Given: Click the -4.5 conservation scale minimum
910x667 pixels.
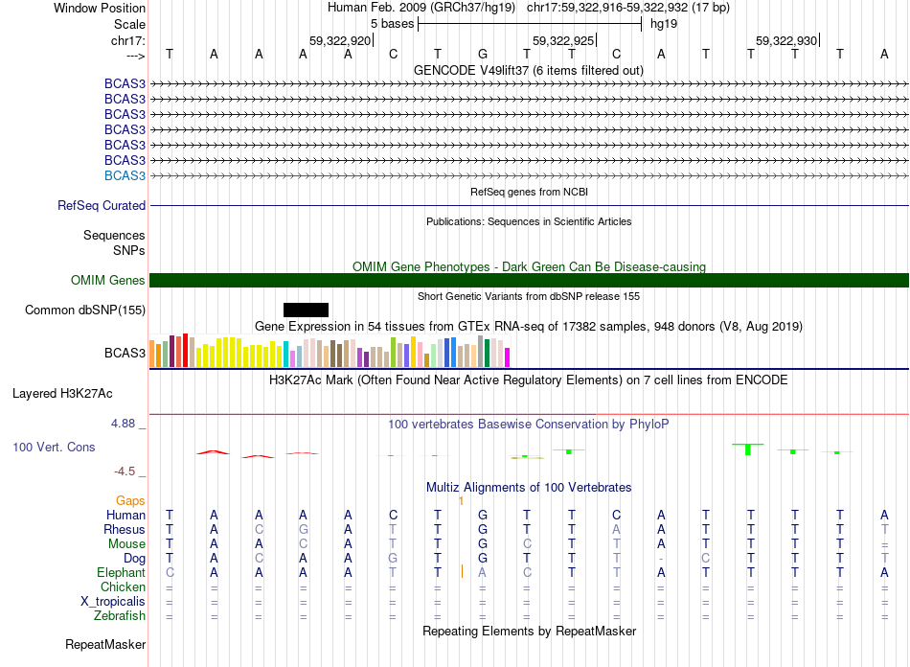Looking at the screenshot, I should [125, 471].
